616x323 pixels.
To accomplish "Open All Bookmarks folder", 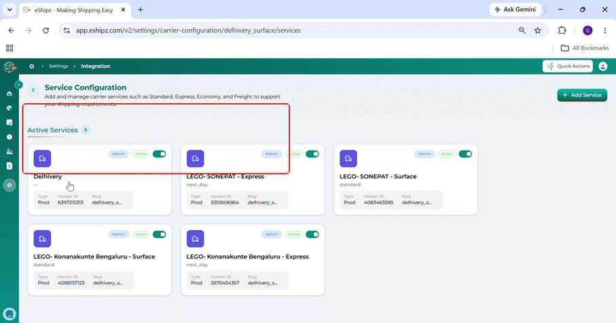I will click(585, 48).
